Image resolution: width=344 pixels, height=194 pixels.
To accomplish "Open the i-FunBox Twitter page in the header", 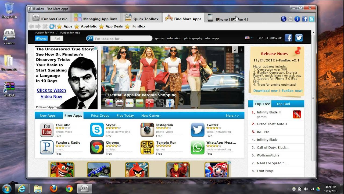I will [299, 38].
